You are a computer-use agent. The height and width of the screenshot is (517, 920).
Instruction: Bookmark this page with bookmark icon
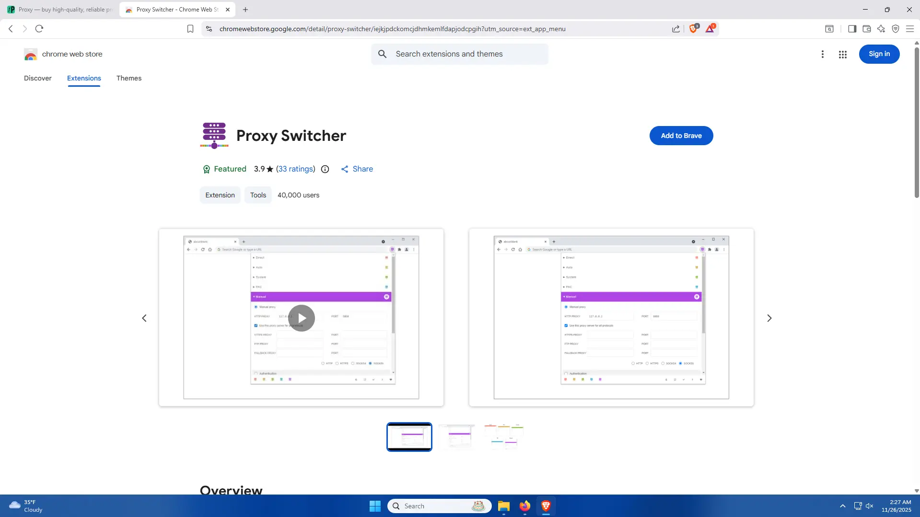pos(190,29)
